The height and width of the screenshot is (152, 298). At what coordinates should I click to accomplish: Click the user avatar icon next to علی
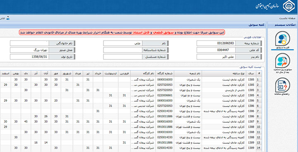tap(8, 18)
